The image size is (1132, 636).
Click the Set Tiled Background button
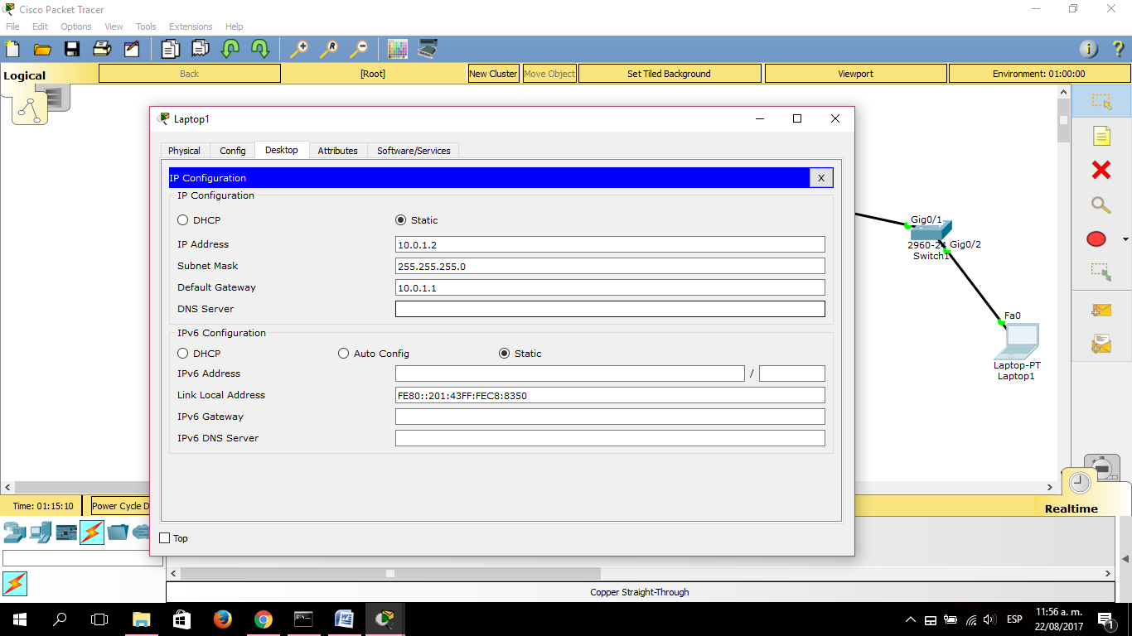669,73
